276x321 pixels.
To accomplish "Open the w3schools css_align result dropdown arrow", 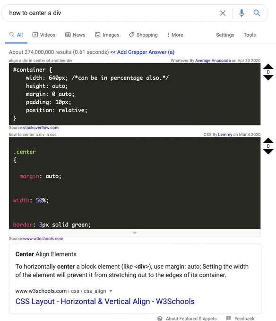I will pos(111,291).
